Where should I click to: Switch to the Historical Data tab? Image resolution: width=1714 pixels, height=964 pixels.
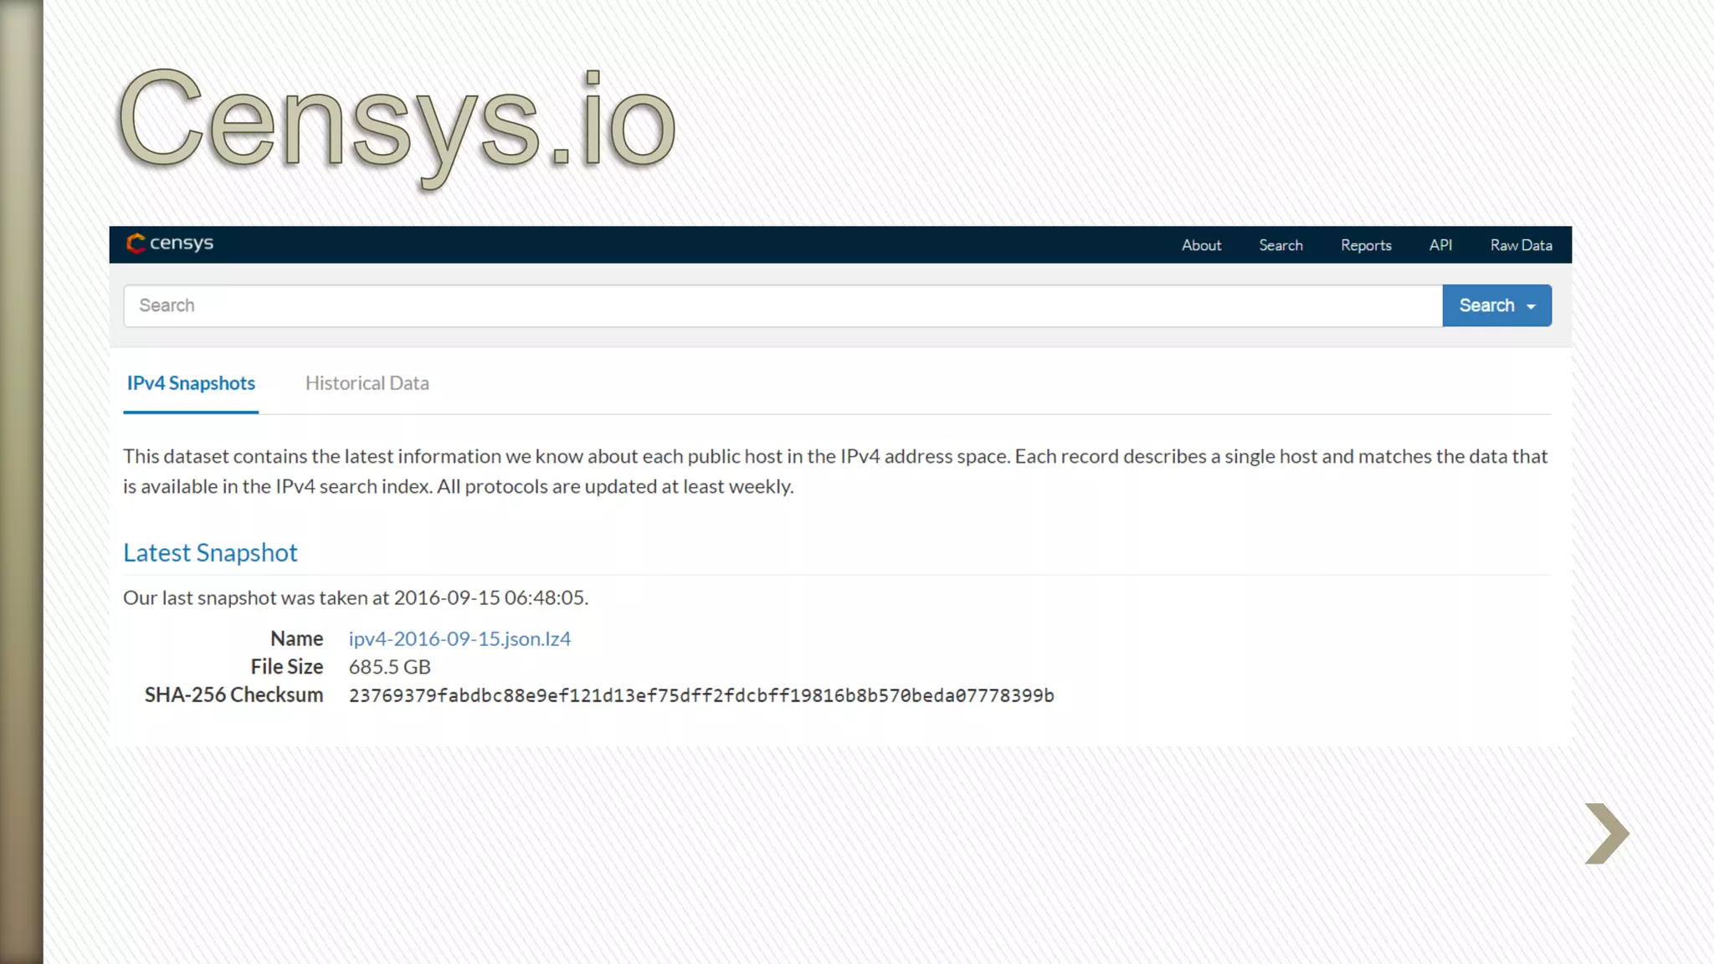pos(367,383)
